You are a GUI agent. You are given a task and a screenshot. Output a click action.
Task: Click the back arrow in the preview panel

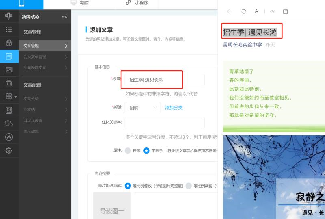tap(230, 11)
